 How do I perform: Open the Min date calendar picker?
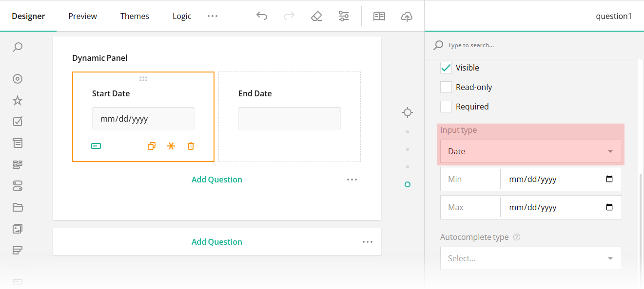coord(609,179)
